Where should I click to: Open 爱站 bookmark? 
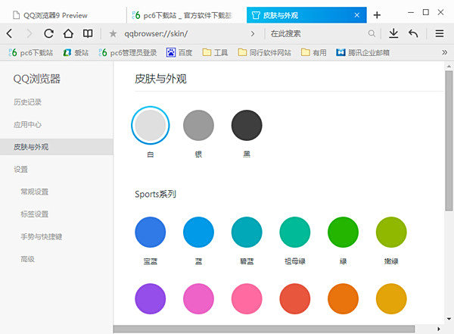(x=76, y=52)
